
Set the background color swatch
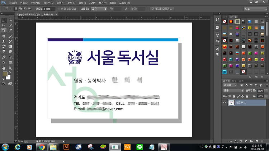(9, 77)
